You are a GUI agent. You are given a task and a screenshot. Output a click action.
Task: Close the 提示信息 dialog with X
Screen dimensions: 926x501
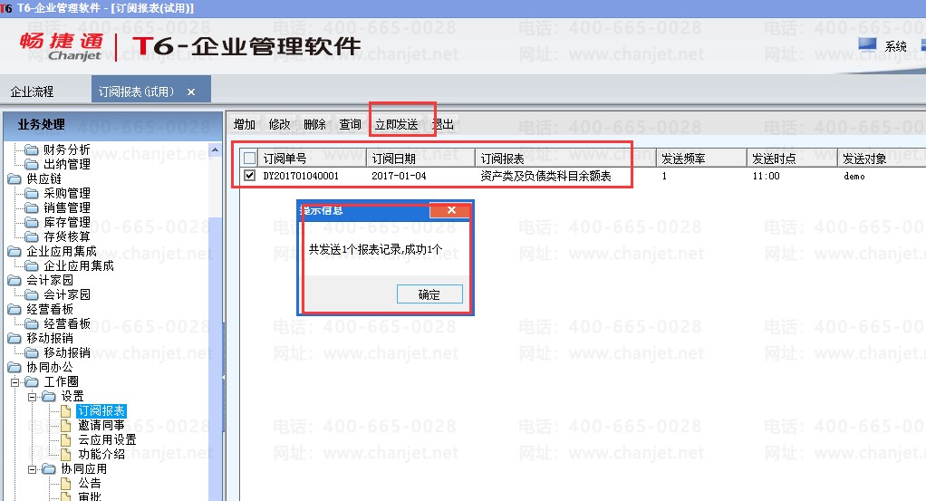pyautogui.click(x=451, y=210)
